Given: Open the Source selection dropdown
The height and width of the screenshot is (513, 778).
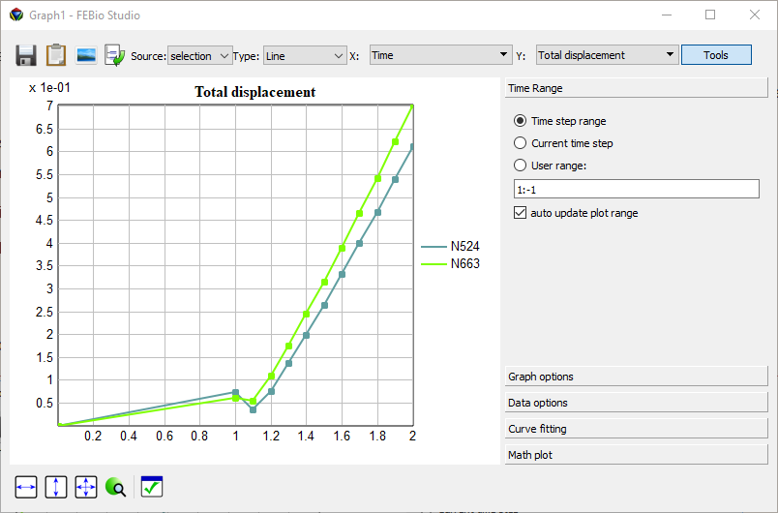Looking at the screenshot, I should pos(199,56).
